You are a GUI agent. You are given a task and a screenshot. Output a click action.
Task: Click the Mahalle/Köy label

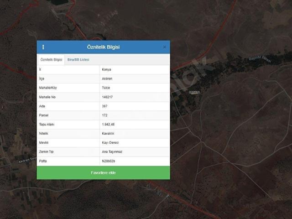pos(48,88)
